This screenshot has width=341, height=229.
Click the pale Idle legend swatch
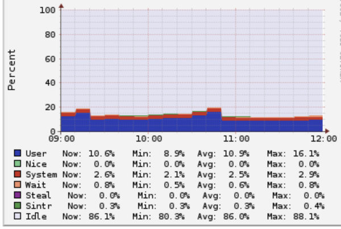click(18, 216)
